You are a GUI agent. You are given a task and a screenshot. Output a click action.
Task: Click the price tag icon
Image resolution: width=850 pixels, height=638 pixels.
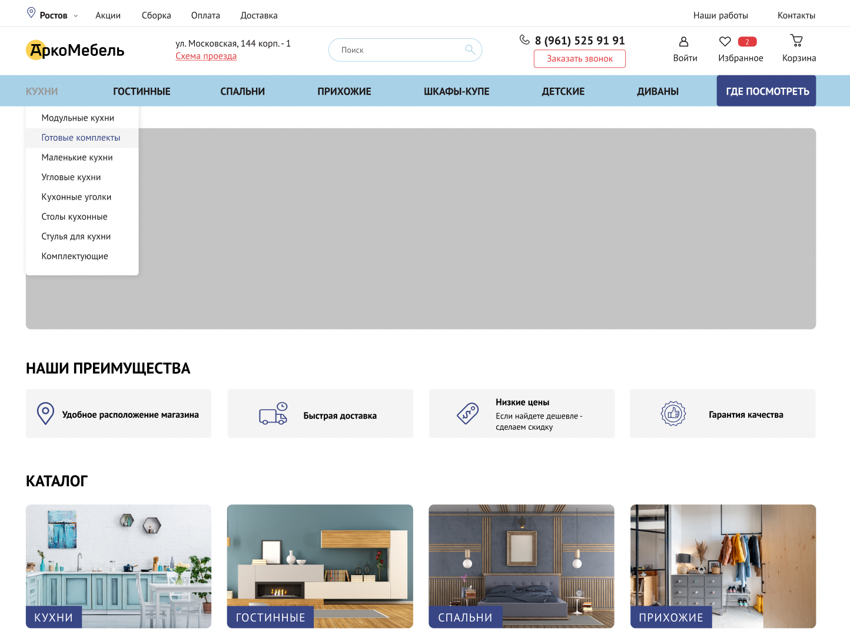(x=467, y=413)
